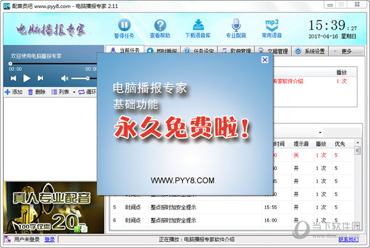Switch to 任务设定 tab
370x248 pixels.
point(199,51)
